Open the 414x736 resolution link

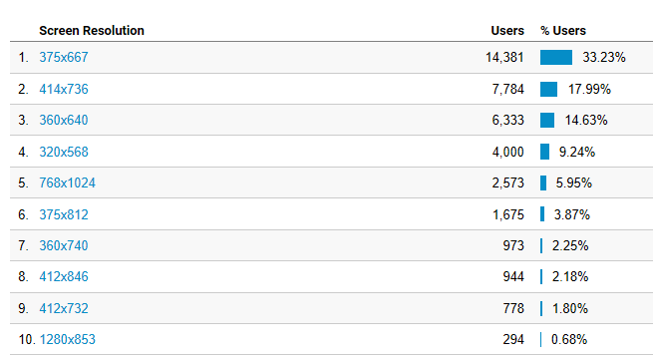[64, 89]
